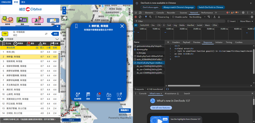Viewport: 255px width, 123px height.
Task: Open the 目的地 destination search icon
Action: pos(7,21)
